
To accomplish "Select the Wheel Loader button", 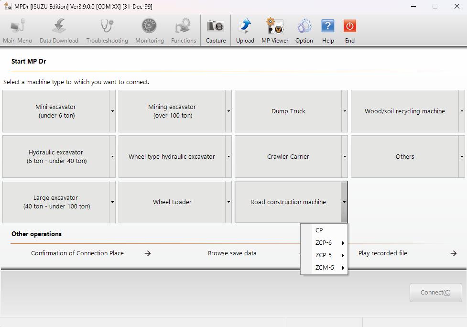I will coord(172,202).
